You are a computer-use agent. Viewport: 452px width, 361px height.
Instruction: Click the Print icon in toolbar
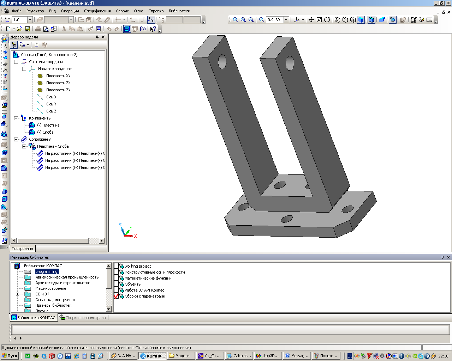(x=38, y=29)
